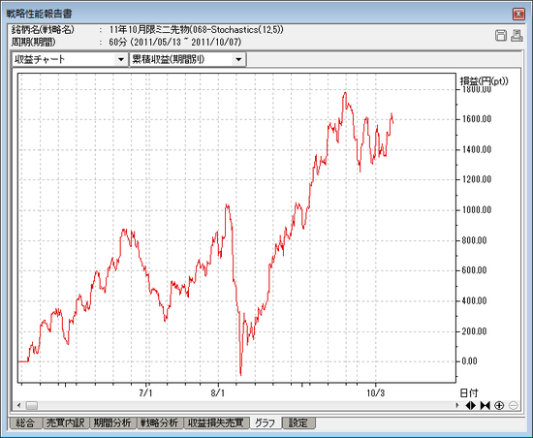Click the scrollbar left arrow

pyautogui.click(x=19, y=405)
